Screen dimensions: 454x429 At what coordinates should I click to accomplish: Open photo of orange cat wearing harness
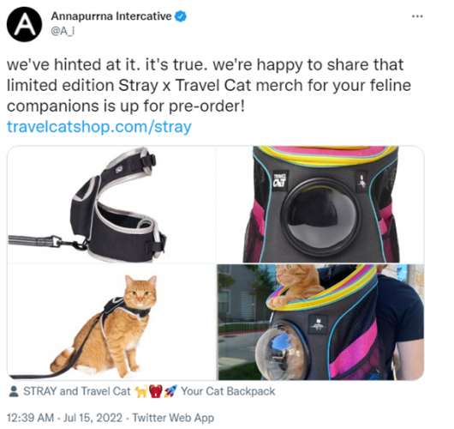point(111,323)
